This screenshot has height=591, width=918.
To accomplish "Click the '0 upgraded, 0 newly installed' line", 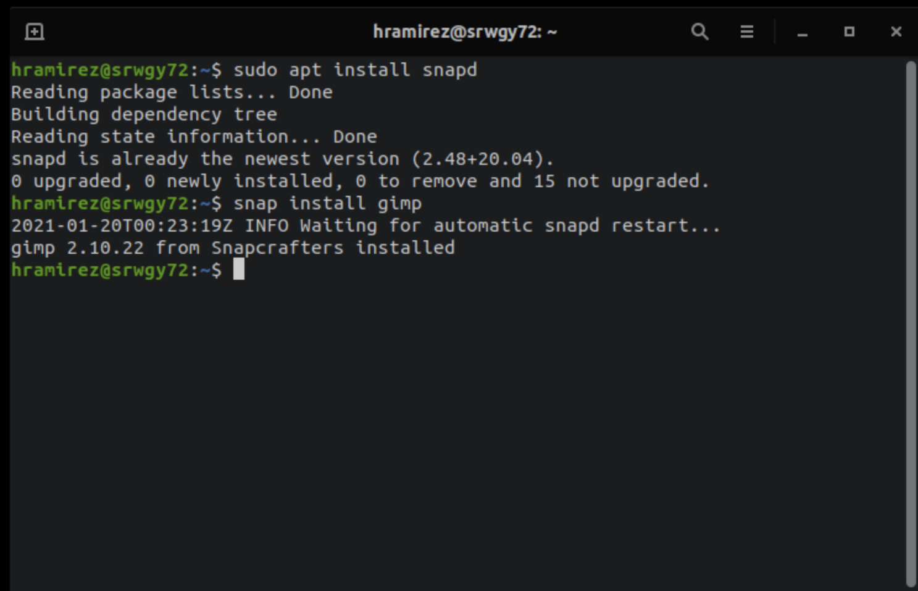I will (x=360, y=181).
